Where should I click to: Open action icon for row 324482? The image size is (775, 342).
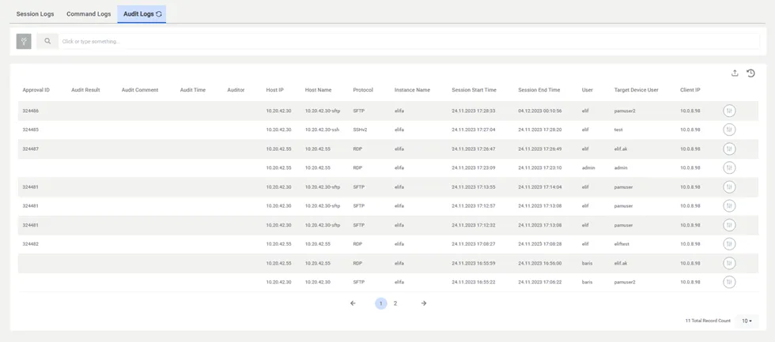[729, 244]
